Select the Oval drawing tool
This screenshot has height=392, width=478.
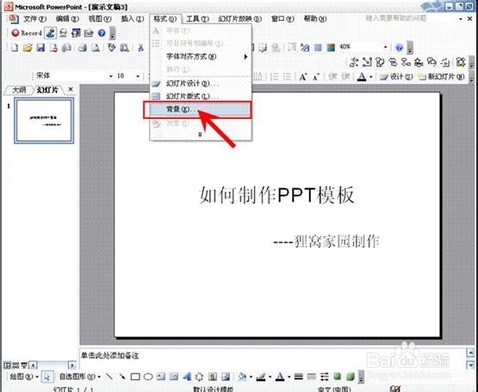click(148, 376)
